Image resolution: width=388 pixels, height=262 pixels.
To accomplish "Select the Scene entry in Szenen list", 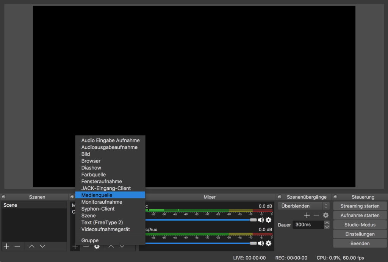I will tap(34, 205).
